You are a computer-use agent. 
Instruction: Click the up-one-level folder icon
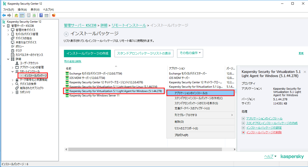click(16, 15)
